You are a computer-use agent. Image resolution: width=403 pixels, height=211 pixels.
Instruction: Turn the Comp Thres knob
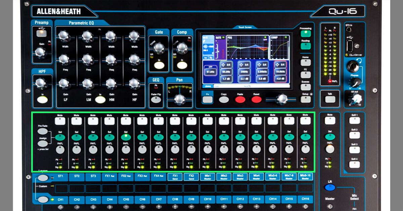click(182, 48)
